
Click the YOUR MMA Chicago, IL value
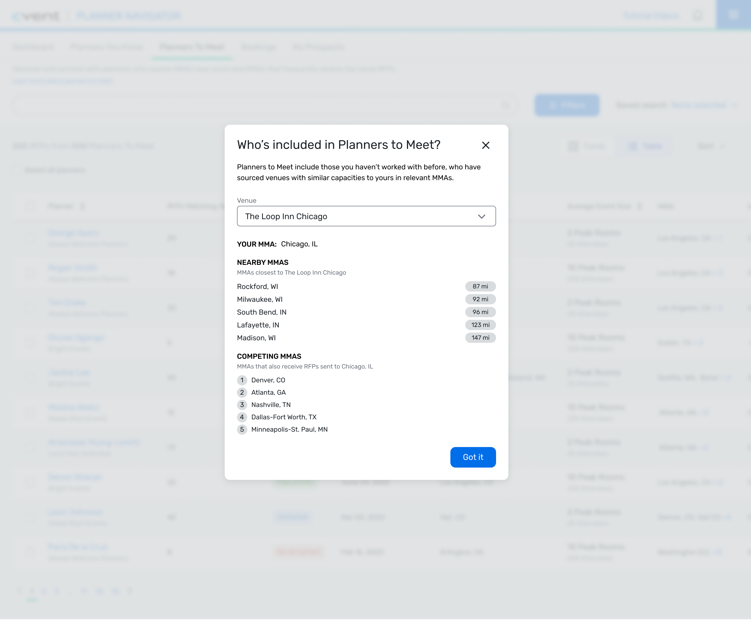[299, 244]
